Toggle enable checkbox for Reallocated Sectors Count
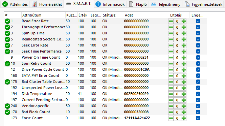This screenshot has width=225, height=126. click(x=198, y=39)
